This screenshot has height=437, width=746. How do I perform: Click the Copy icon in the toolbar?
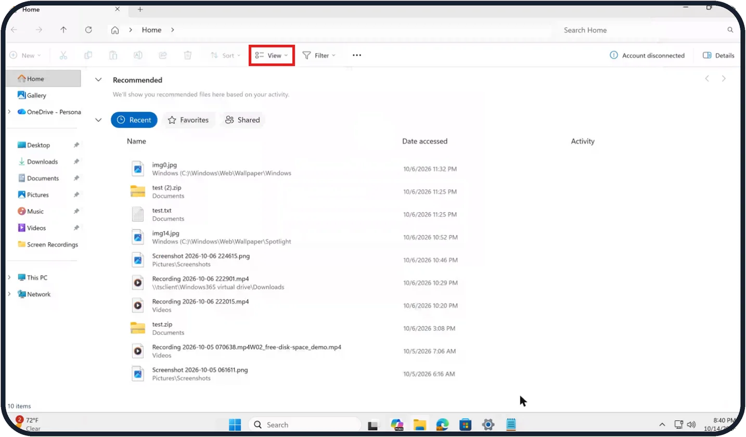[88, 55]
